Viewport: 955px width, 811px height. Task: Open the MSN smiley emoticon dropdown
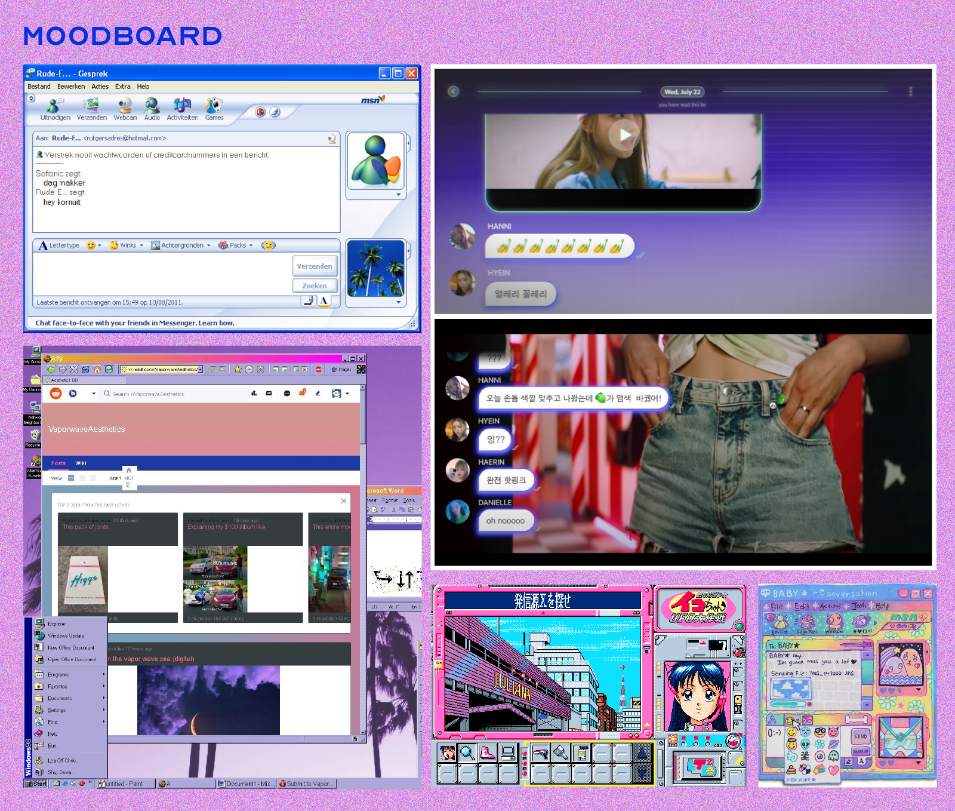coord(94,245)
